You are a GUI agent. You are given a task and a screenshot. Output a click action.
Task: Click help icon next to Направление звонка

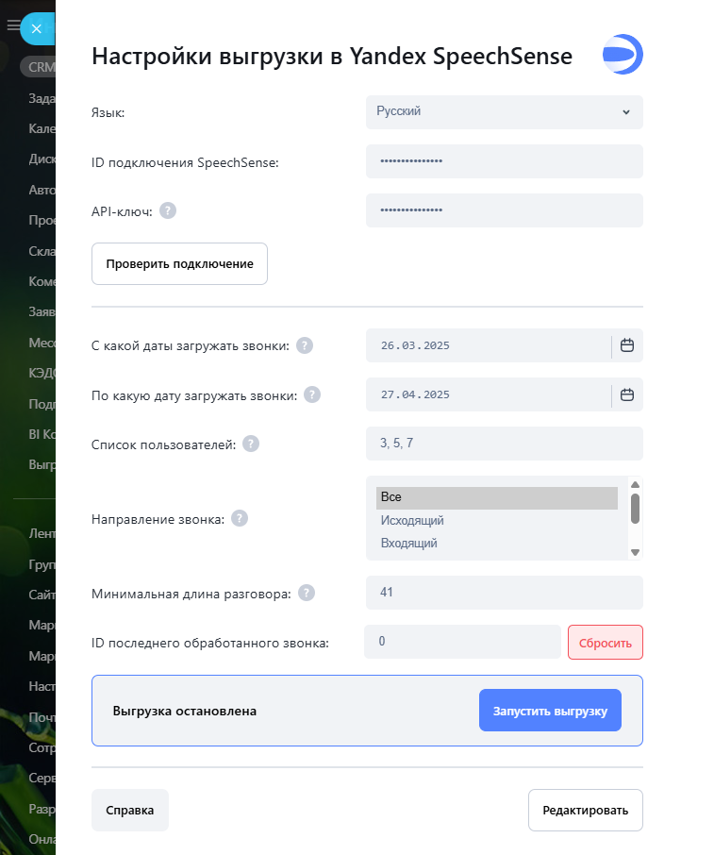pos(240,518)
